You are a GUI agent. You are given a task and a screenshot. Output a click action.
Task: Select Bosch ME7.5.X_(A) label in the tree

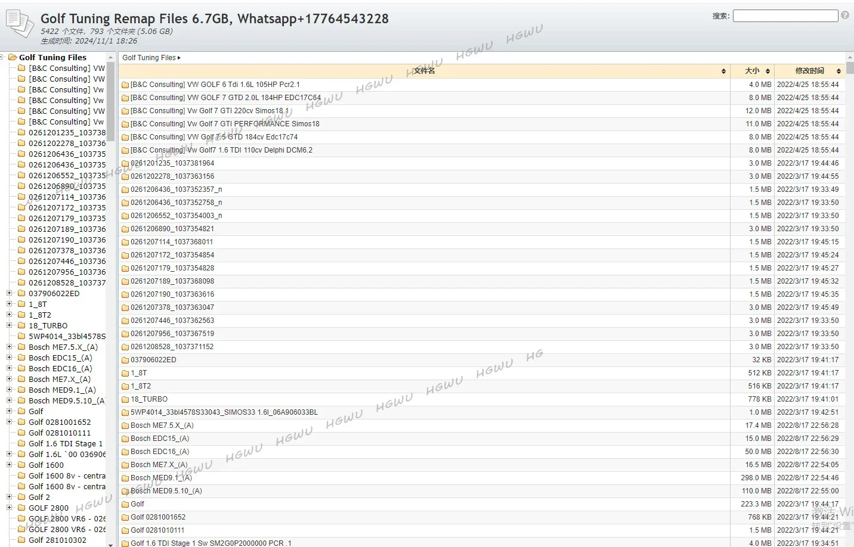63,347
